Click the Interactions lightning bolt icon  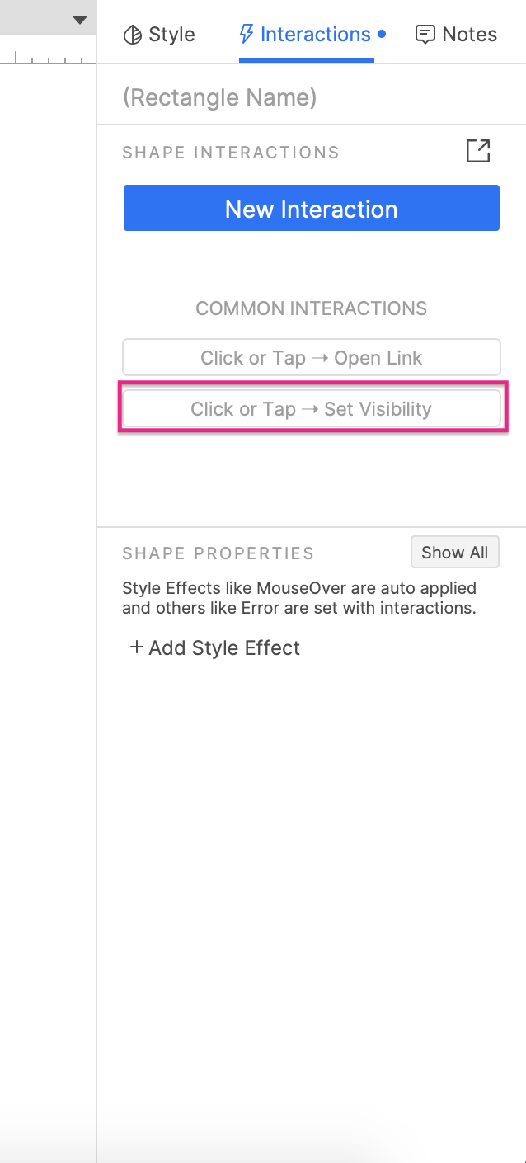246,35
